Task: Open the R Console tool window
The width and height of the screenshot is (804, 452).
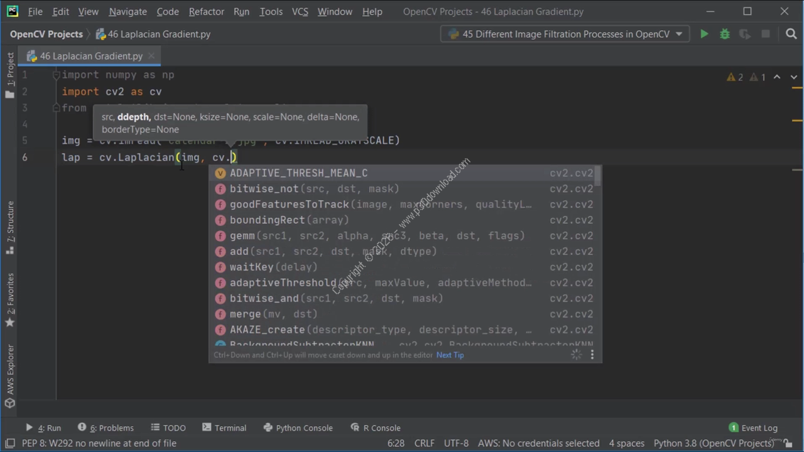Action: click(x=376, y=428)
